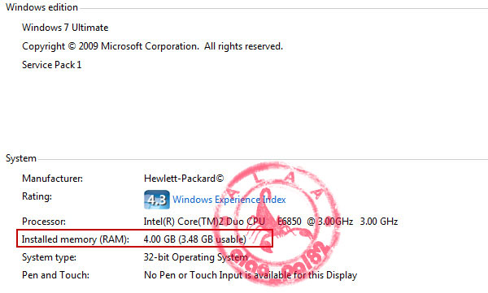Select the 32-bit Operating System value

(195, 257)
